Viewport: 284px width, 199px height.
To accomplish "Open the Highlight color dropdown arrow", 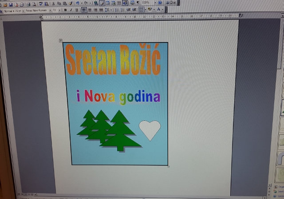I will (x=154, y=9).
